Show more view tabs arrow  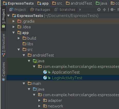[80, 10]
